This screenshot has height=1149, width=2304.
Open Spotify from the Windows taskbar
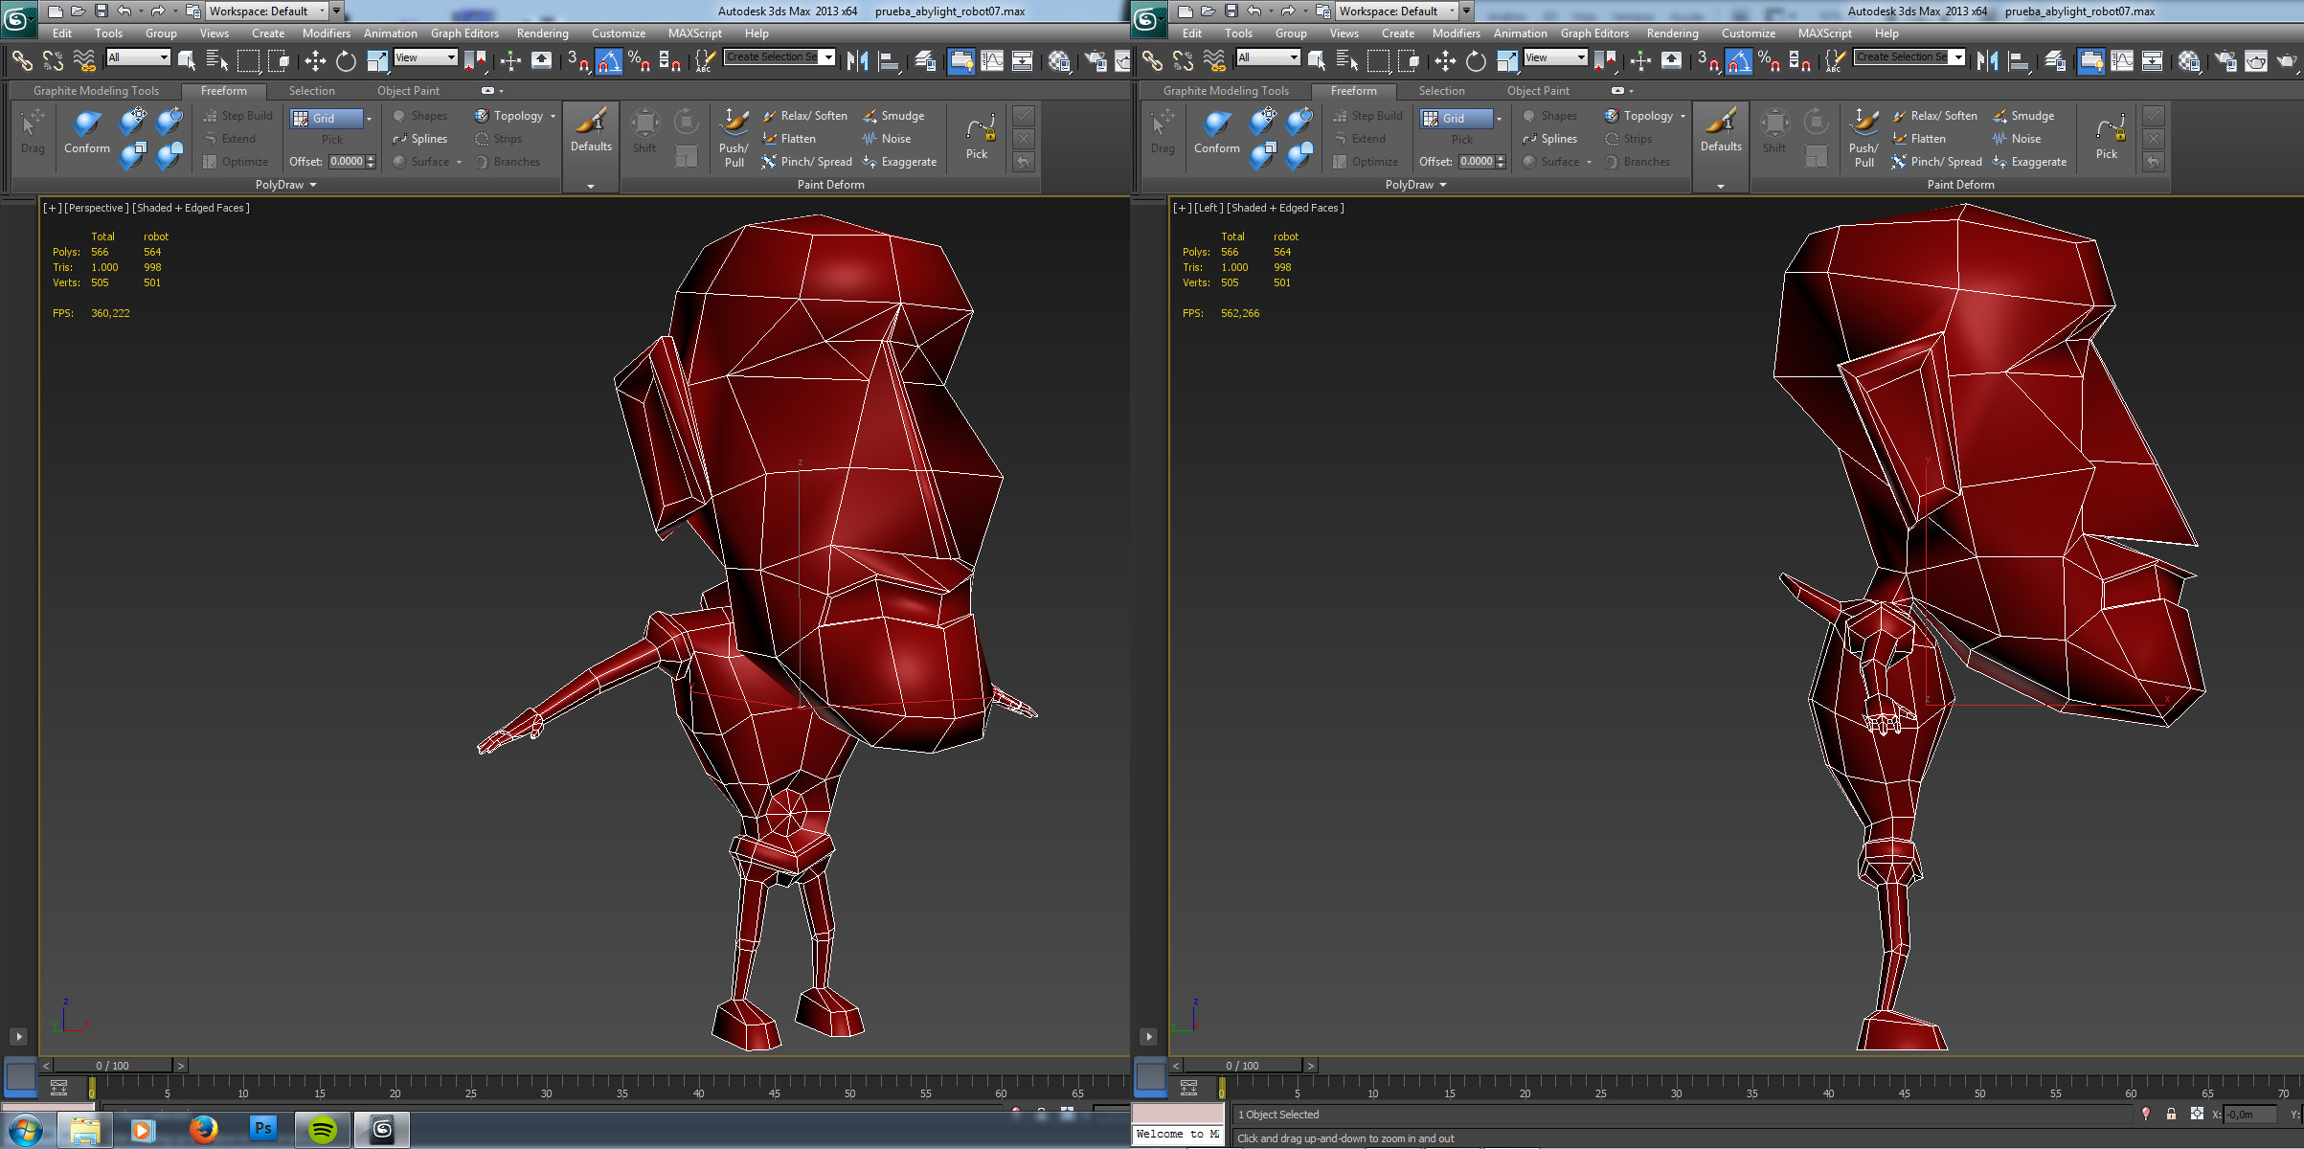click(x=323, y=1130)
